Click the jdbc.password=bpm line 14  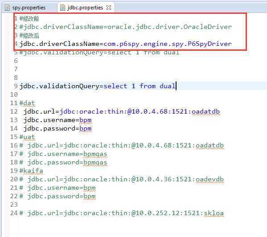58,129
